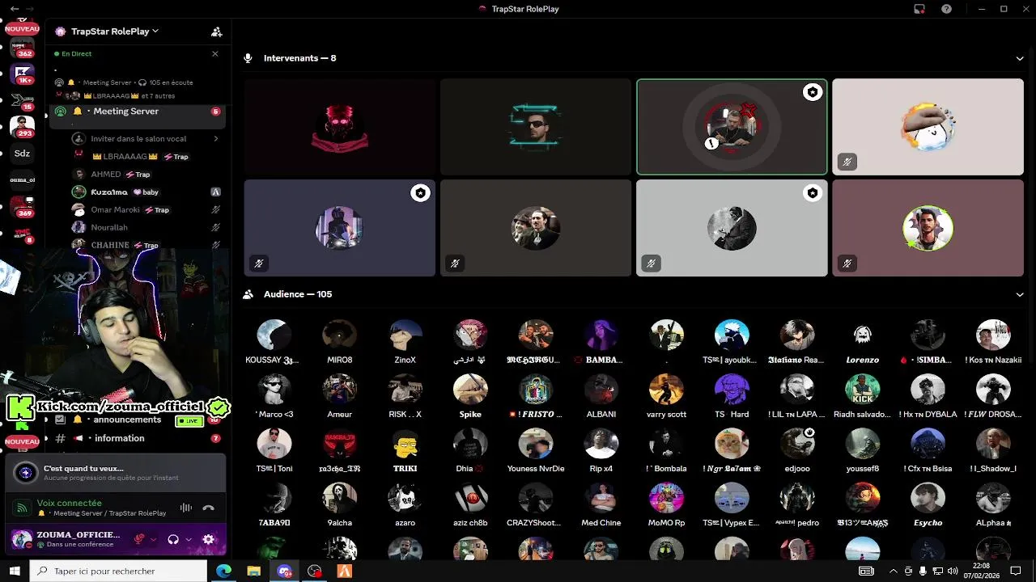
Task: Close the En Direct live banner
Action: click(x=214, y=53)
